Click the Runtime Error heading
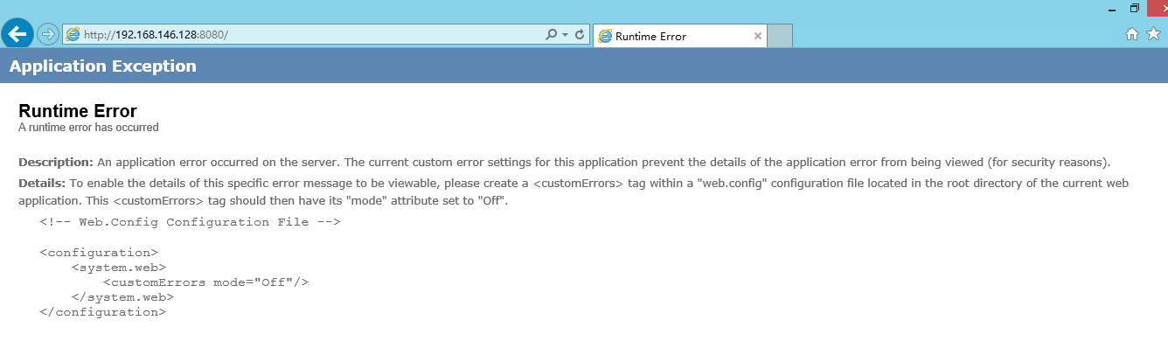1168x341 pixels. point(78,111)
